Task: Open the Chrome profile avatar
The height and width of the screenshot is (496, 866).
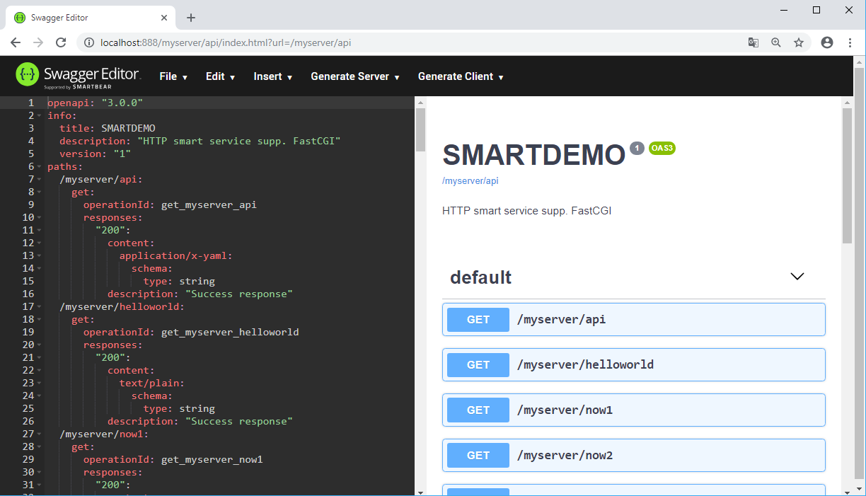Action: [827, 42]
